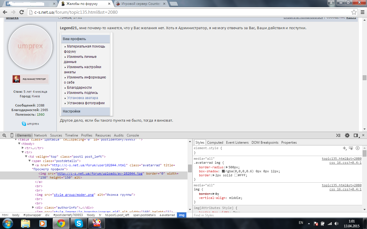Show the DevTools console drawer icon
367x229 pixels.
coord(338,135)
